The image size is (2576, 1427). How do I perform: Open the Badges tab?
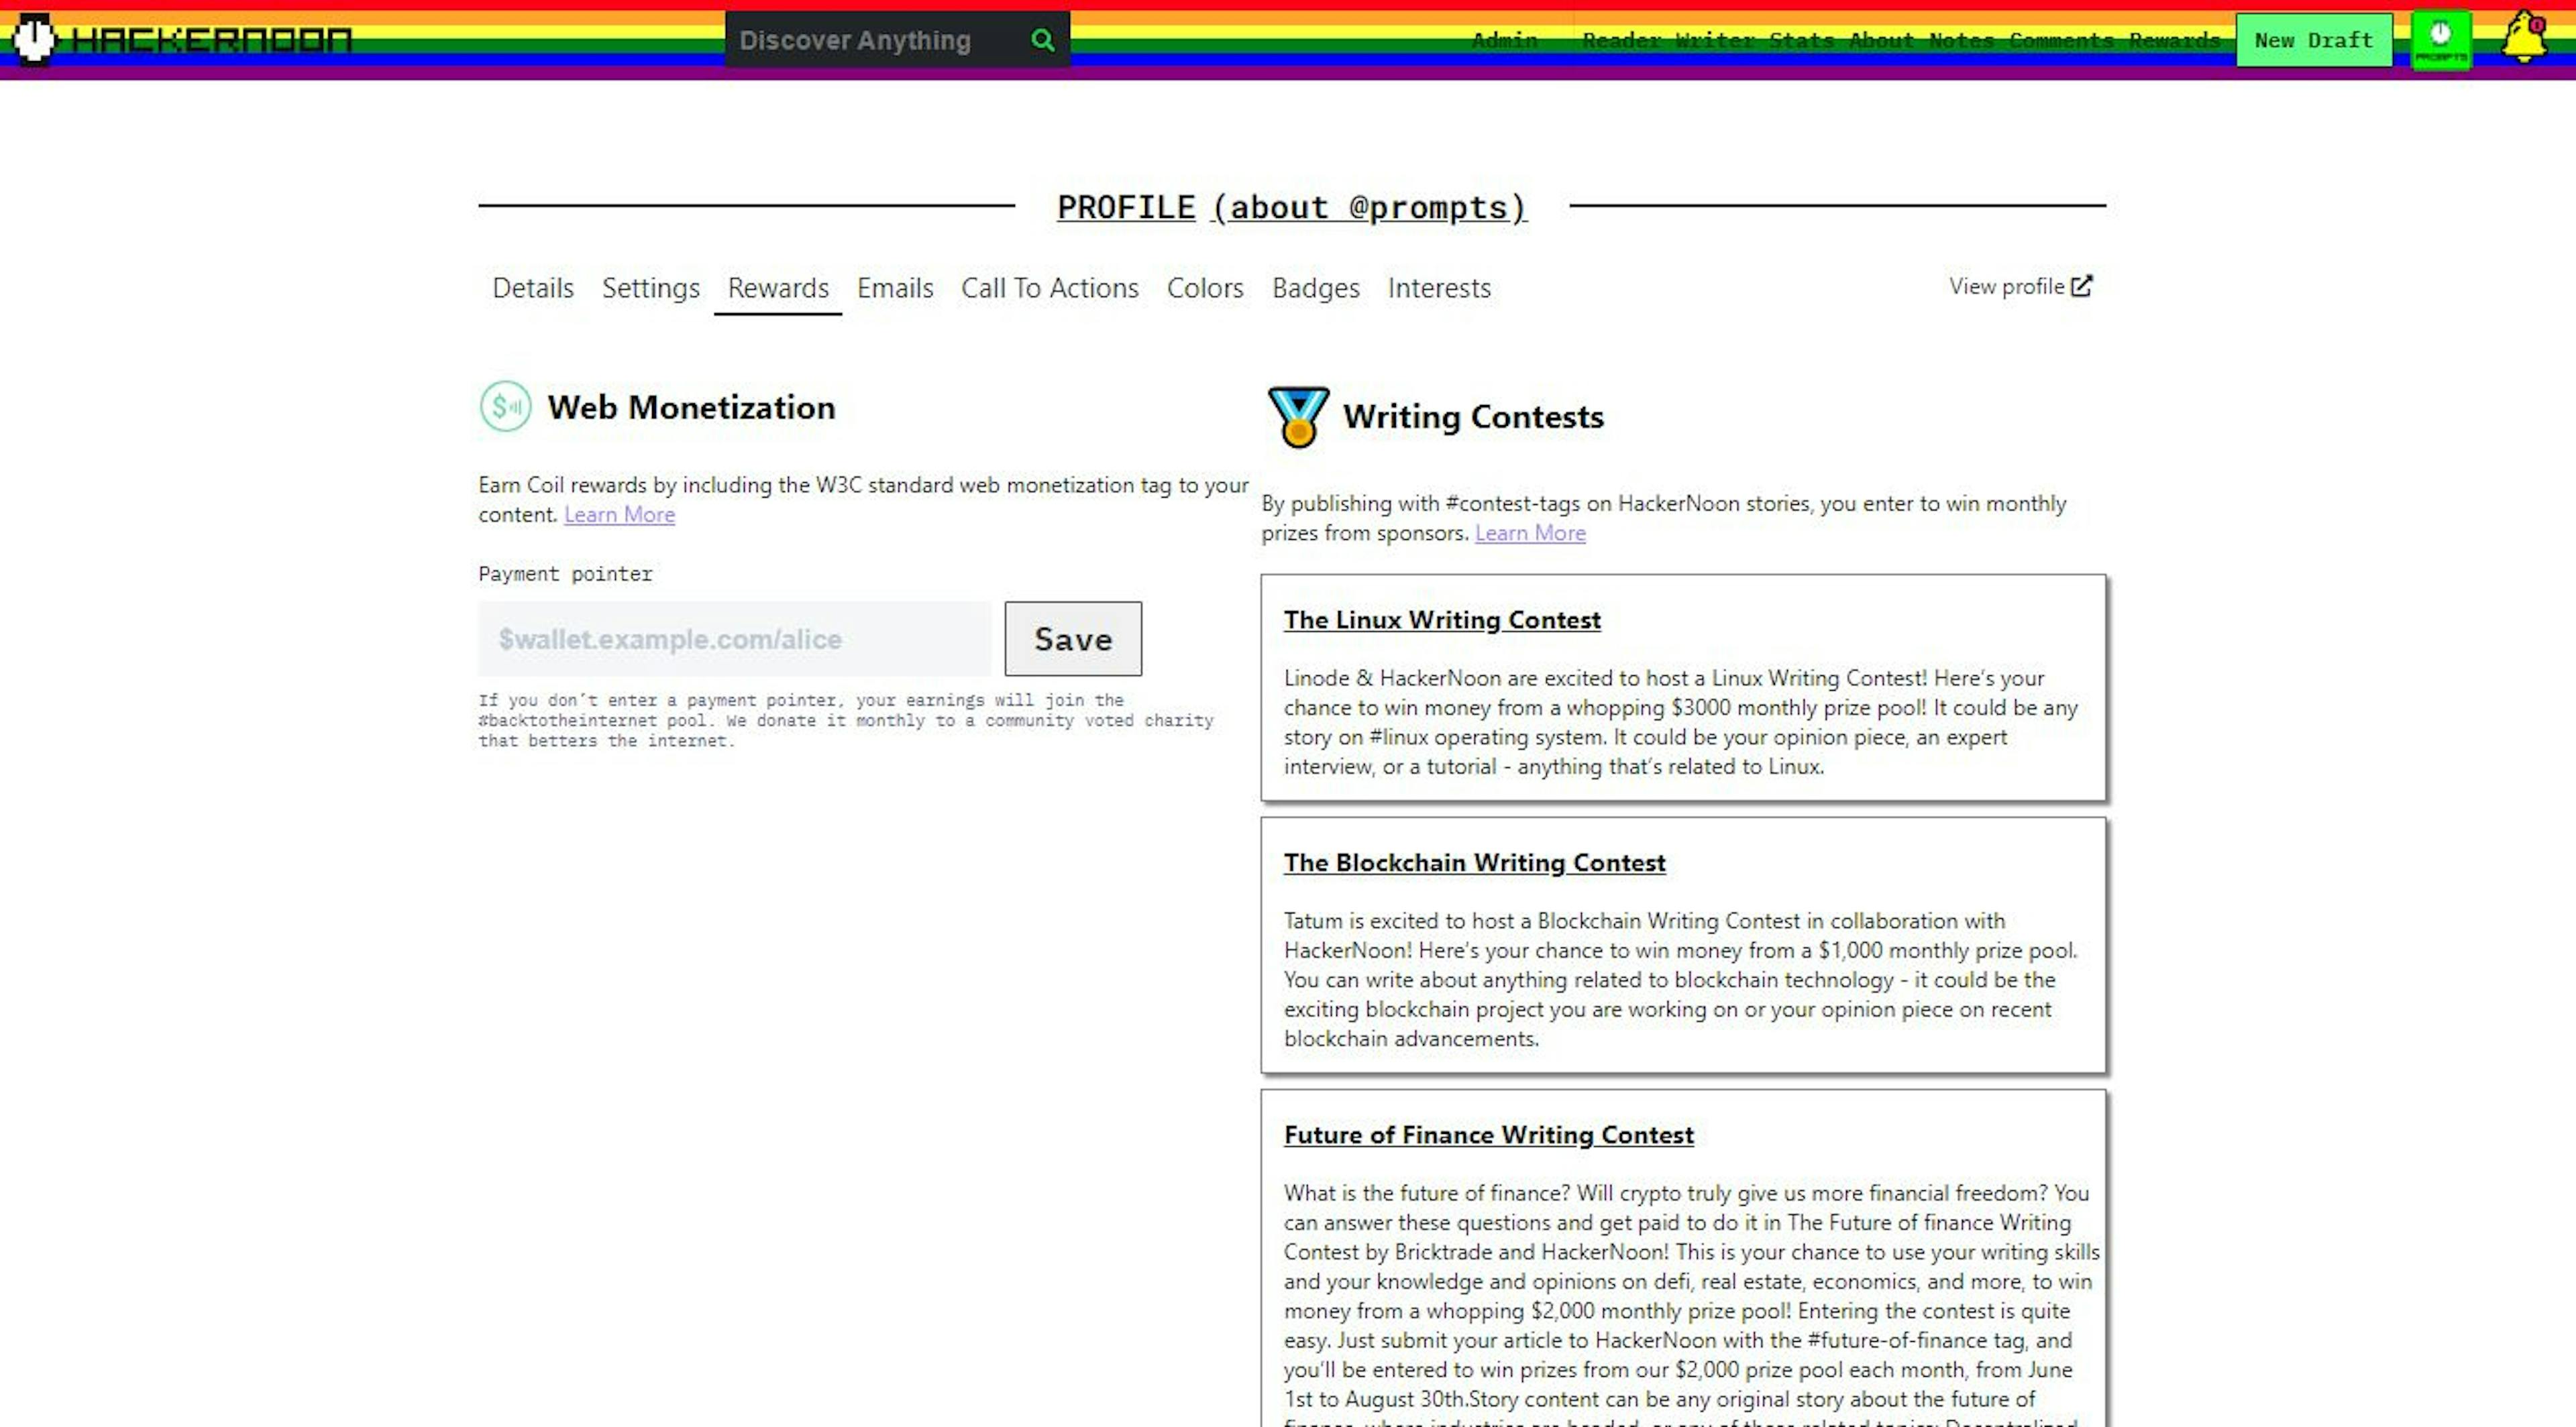pos(1316,288)
